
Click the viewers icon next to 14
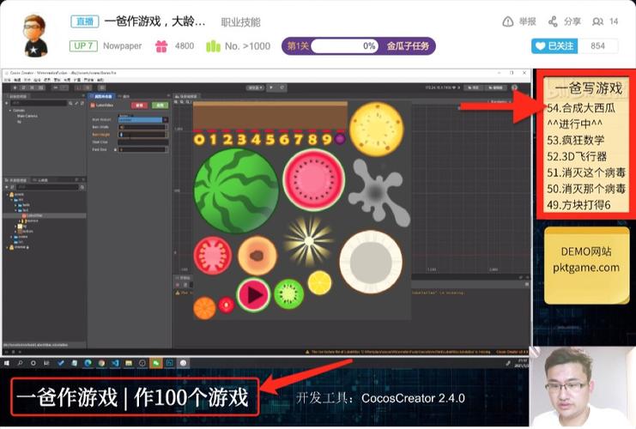[x=597, y=21]
